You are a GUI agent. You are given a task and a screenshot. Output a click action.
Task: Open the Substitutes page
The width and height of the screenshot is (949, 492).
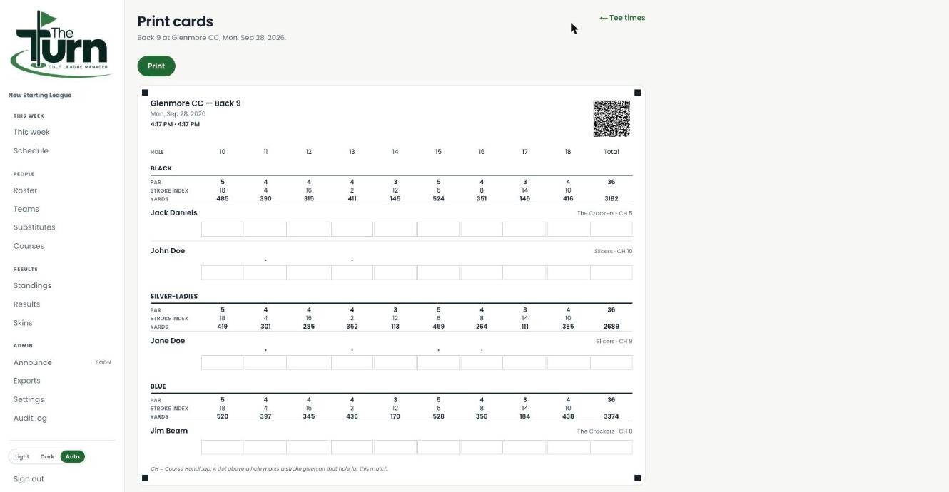tap(34, 227)
